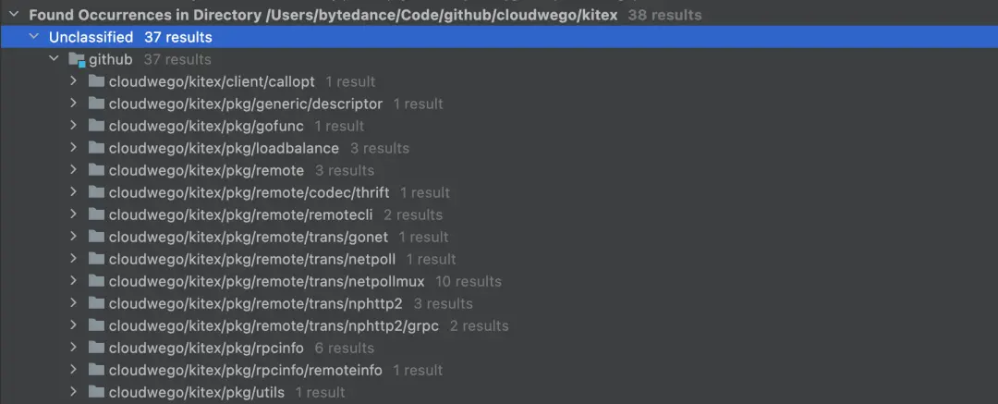Screen dimensions: 998x404
Task: Collapse the Found Occurrences root node
Action: (x=14, y=15)
